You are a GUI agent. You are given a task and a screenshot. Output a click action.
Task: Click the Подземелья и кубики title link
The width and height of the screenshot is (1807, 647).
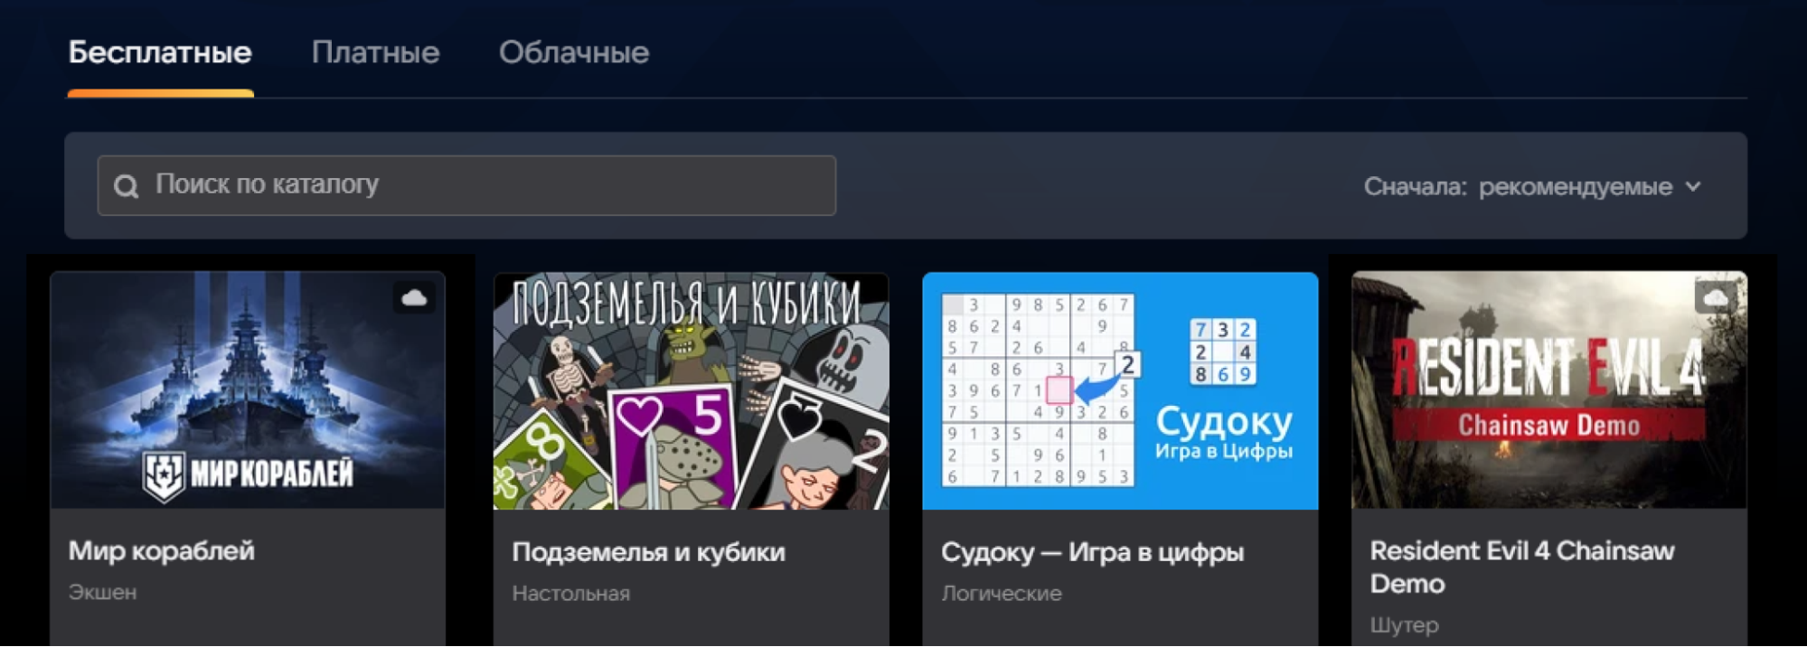(x=648, y=551)
